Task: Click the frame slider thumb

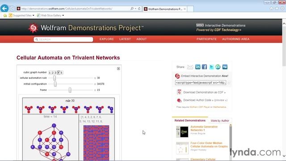Action: coord(70,90)
